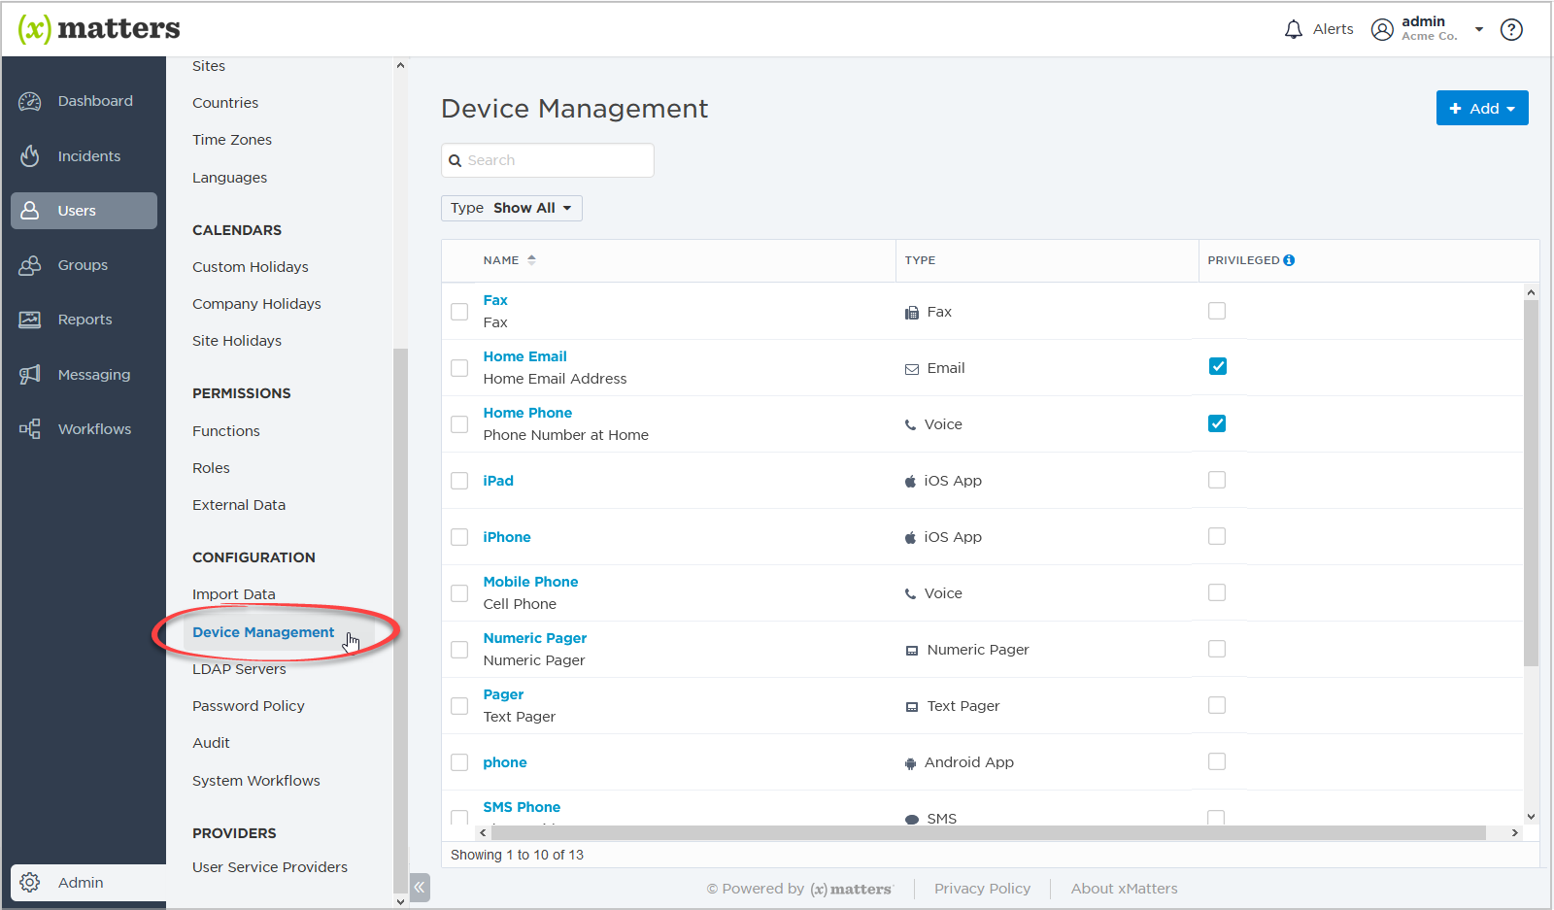
Task: Open Roles under Permissions
Action: pos(211,468)
